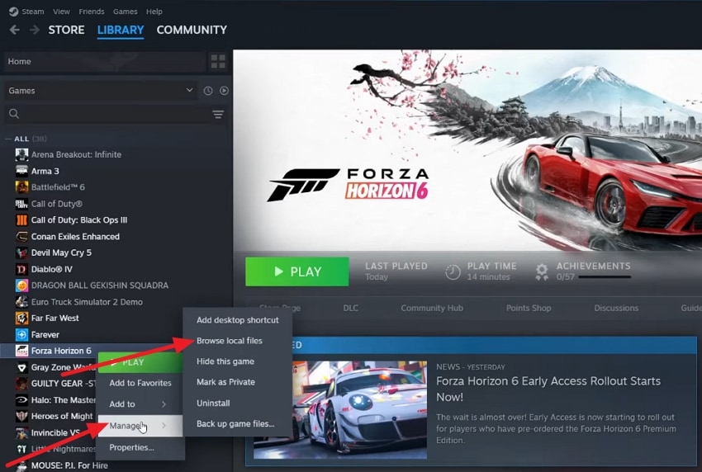This screenshot has height=472, width=702.
Task: Open Forza Horizon 6 Early Access headline
Action: click(548, 389)
